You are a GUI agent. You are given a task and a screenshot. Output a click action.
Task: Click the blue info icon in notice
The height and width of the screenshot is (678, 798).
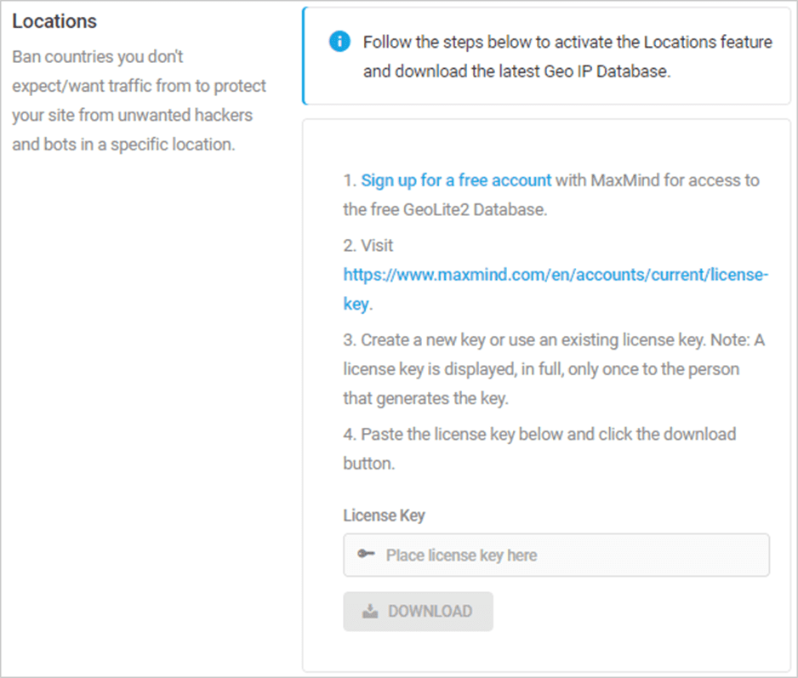339,41
